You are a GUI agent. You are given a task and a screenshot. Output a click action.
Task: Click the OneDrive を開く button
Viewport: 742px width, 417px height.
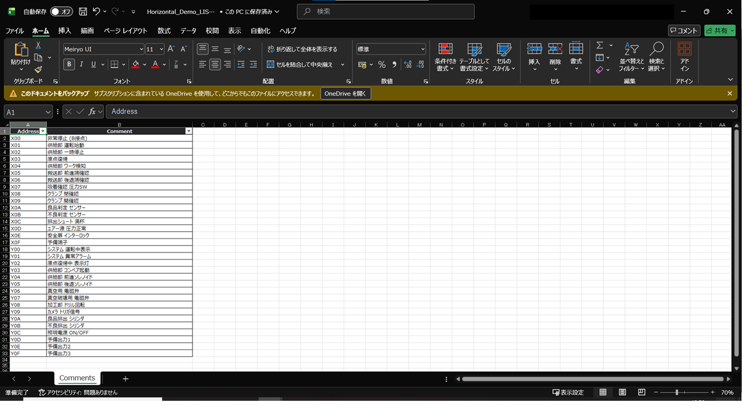click(345, 93)
